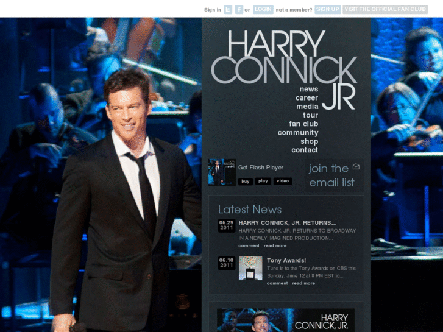Open the contact menu item
443x332 pixels.
coord(305,150)
